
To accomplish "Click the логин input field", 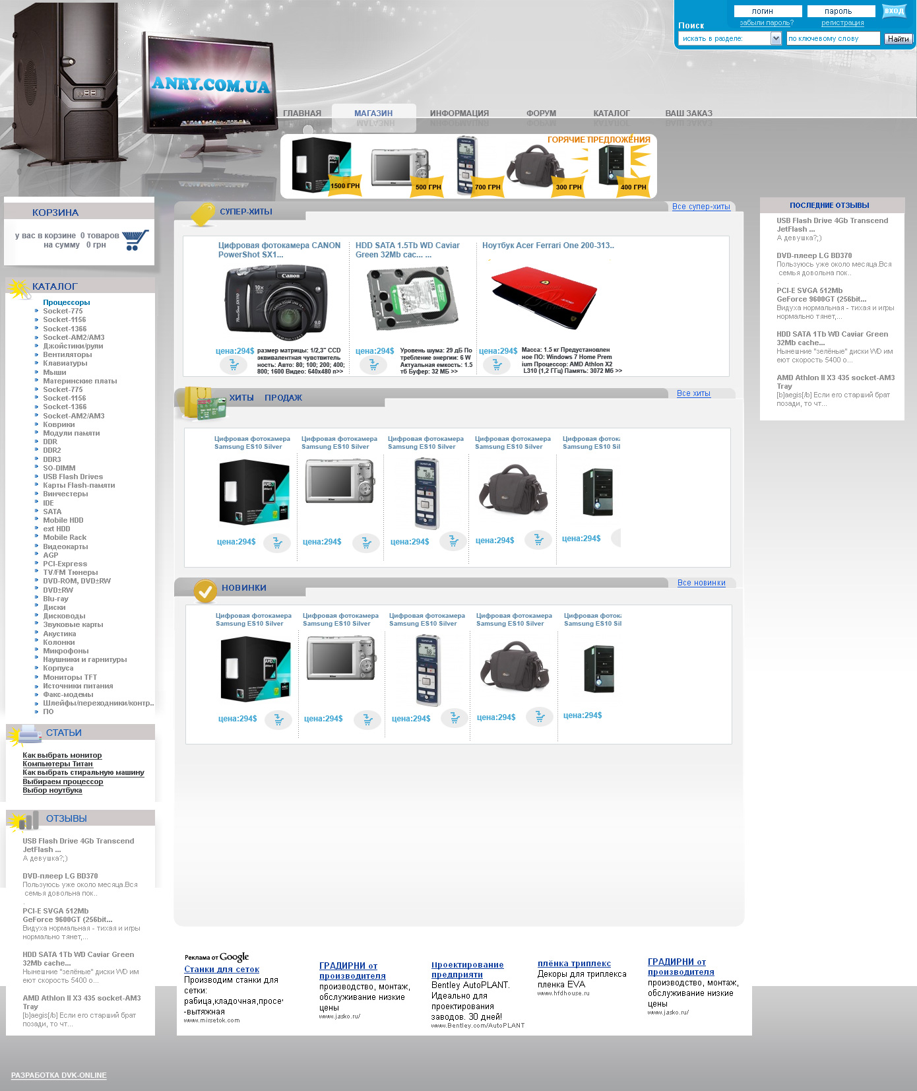I will click(x=768, y=11).
